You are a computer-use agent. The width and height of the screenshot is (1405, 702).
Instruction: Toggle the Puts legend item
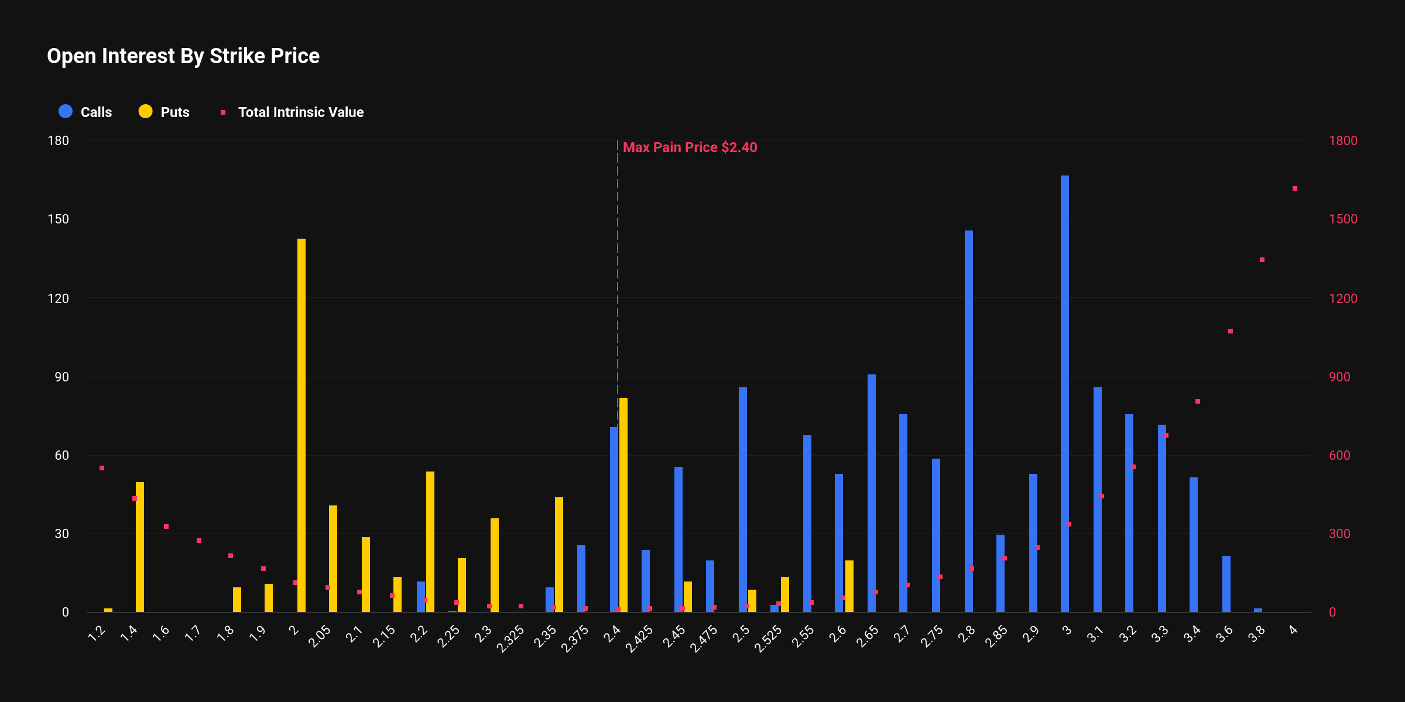[174, 112]
